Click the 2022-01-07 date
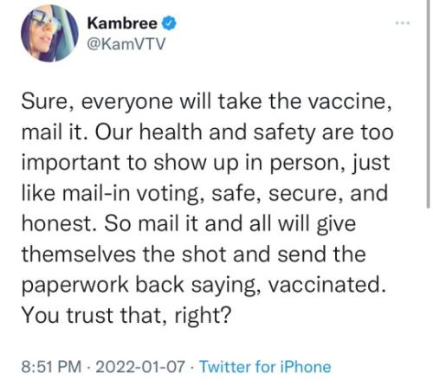433x386 pixels. (140, 367)
